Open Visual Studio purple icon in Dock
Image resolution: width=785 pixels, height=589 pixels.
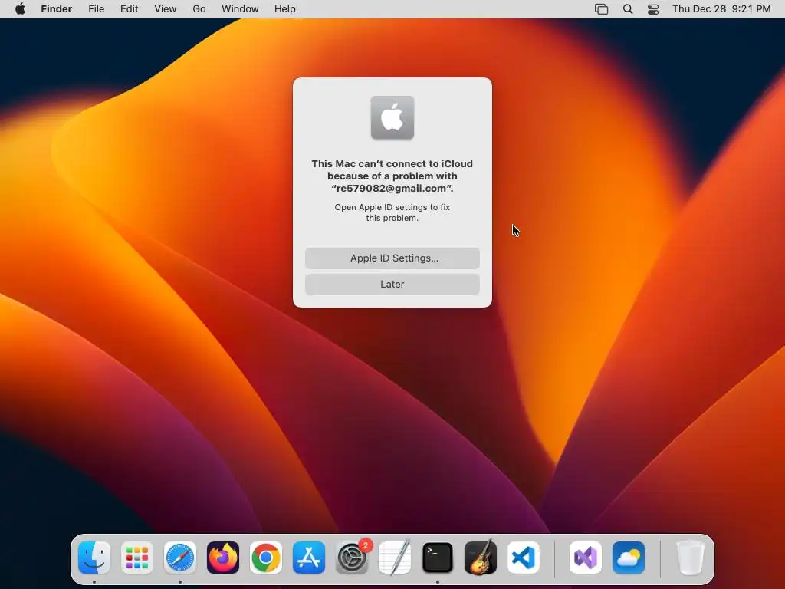(586, 558)
